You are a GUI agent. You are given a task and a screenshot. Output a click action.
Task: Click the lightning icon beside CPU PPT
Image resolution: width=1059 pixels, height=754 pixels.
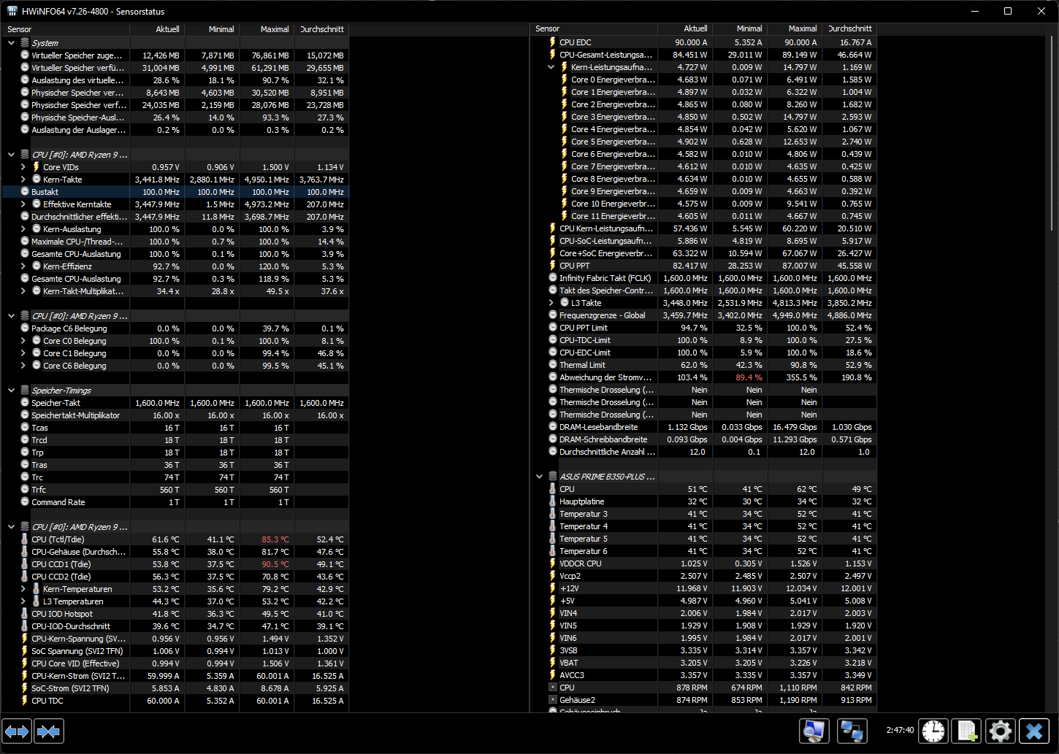(553, 266)
